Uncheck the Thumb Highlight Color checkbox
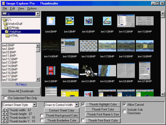The height and width of the screenshot is (125, 166). 83,105
